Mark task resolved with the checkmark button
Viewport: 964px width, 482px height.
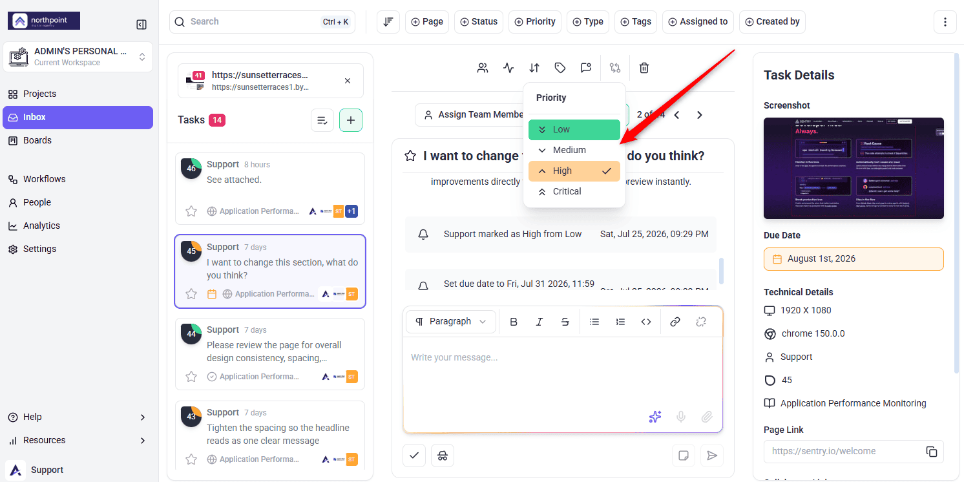[x=414, y=456]
